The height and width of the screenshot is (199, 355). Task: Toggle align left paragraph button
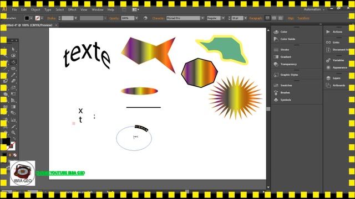tap(267, 18)
